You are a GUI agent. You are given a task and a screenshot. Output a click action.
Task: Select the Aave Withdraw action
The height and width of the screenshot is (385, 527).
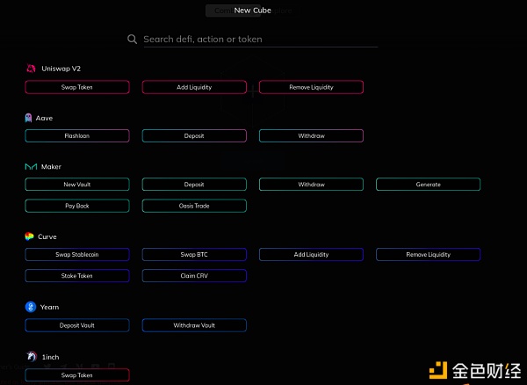pos(311,136)
